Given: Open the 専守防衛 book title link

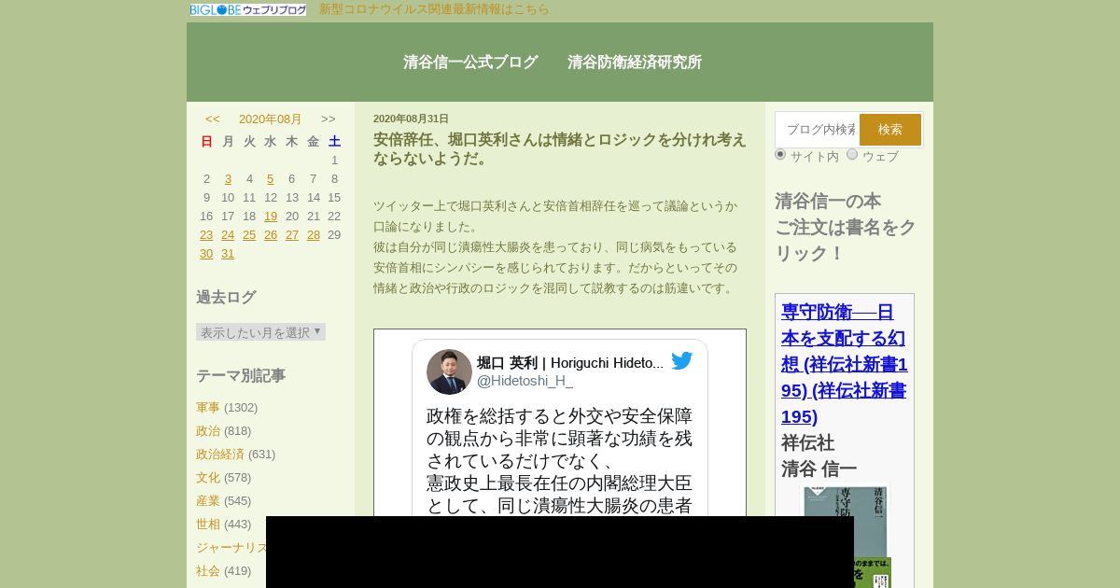Looking at the screenshot, I should point(845,364).
